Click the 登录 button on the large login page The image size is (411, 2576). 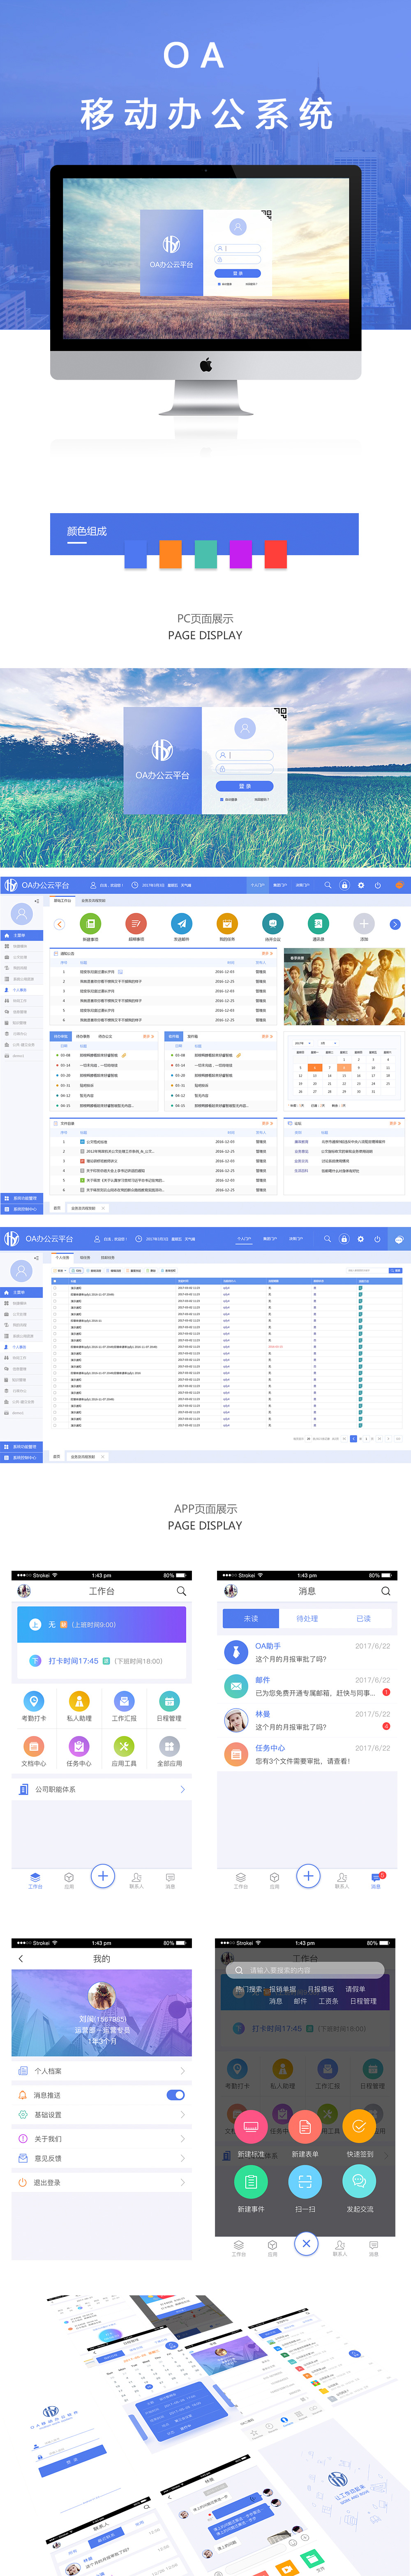coord(245,786)
